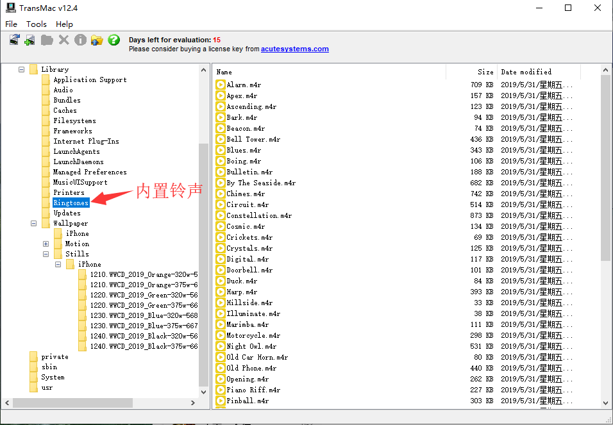Click the tree panel scroll left arrow
This screenshot has width=613, height=425.
(7, 403)
